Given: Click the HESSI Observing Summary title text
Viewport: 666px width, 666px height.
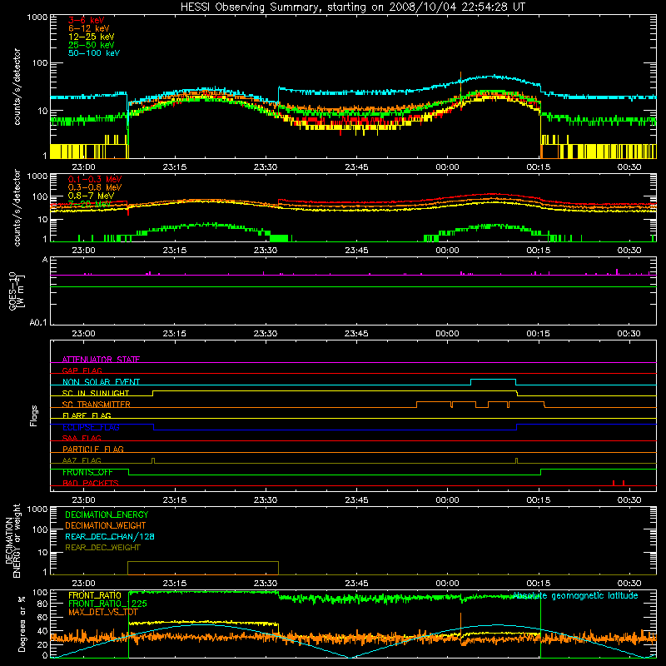Looking at the screenshot, I should (353, 7).
